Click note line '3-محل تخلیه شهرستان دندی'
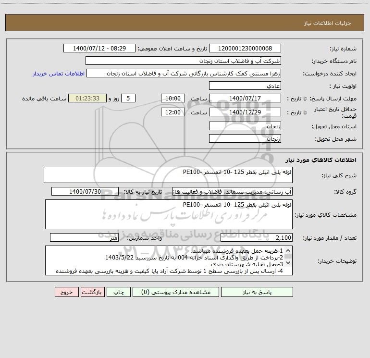The height and width of the screenshot is (358, 370). 247,264
